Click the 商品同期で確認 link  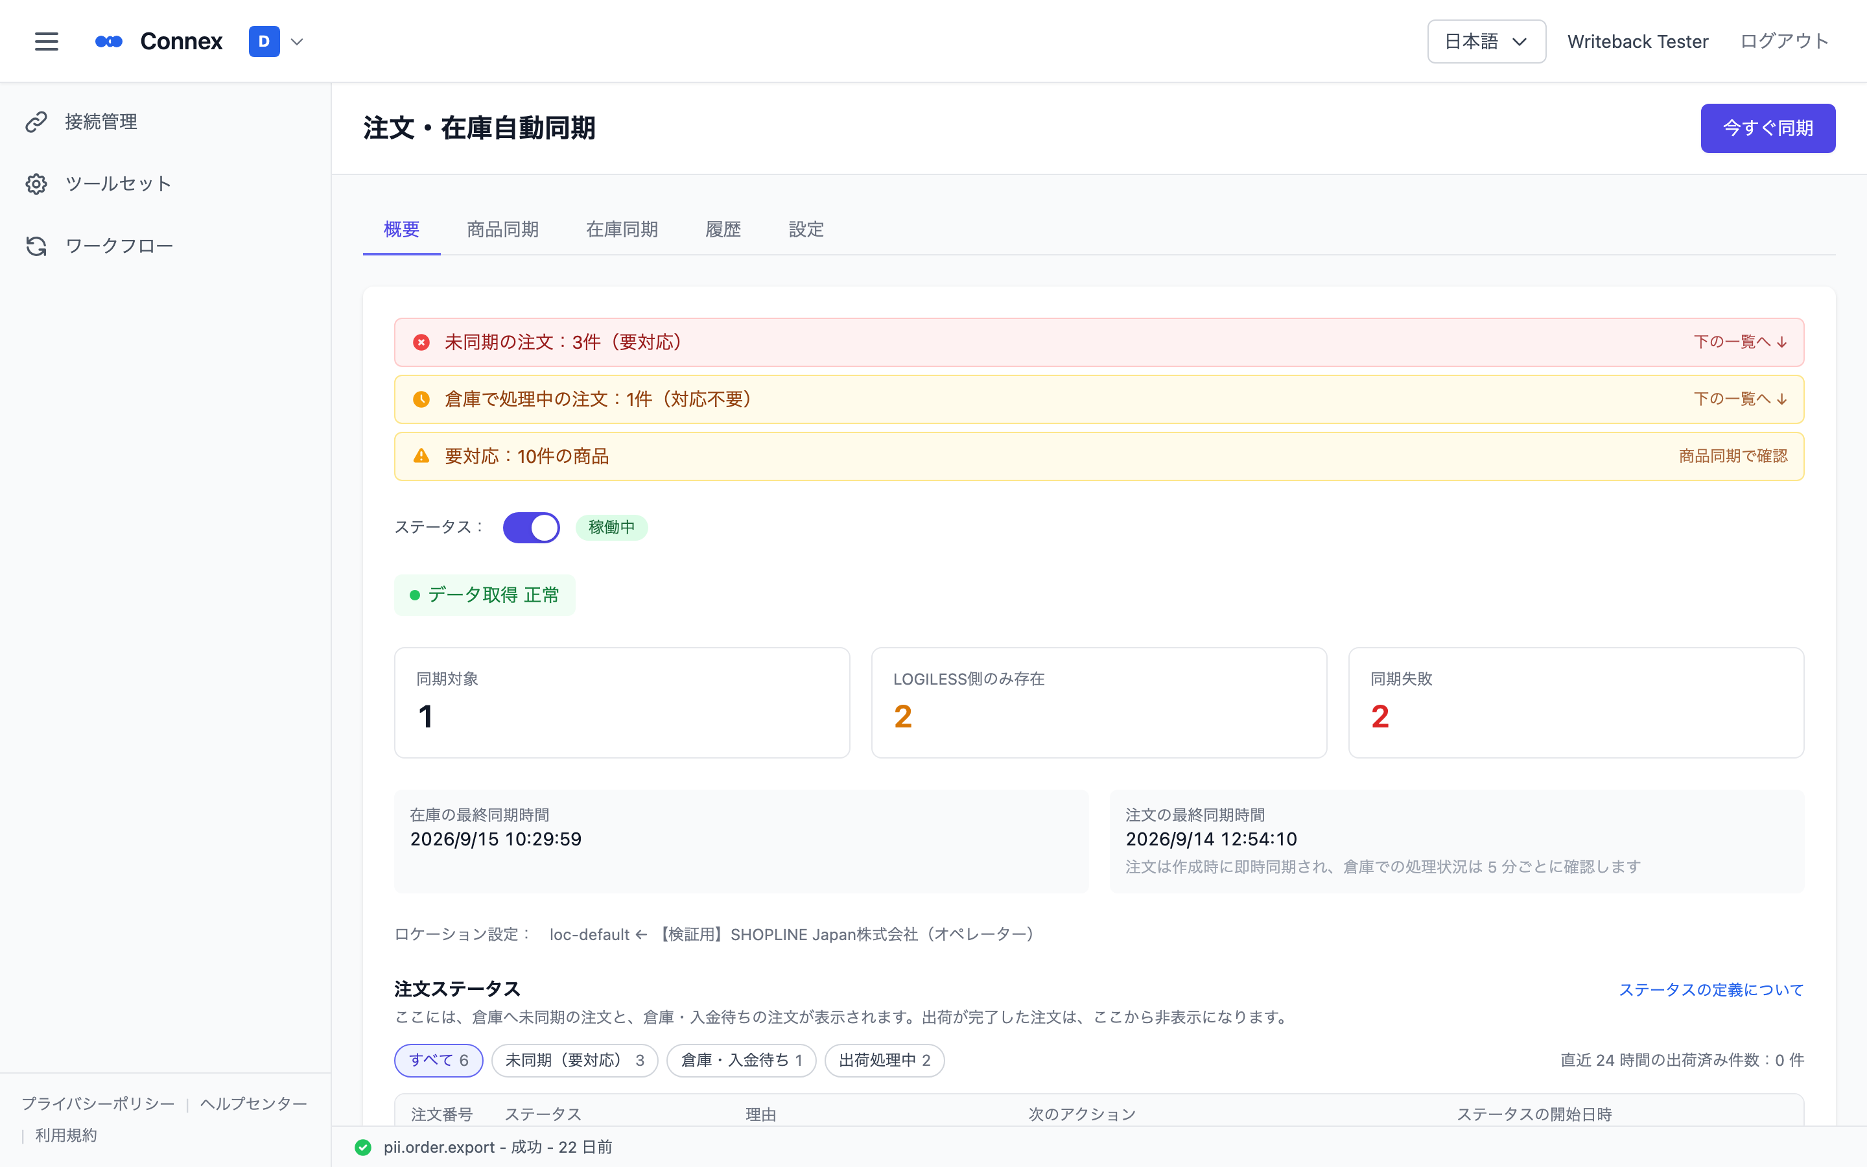pos(1733,456)
